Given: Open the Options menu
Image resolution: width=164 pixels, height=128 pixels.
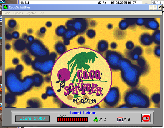Looking at the screenshot, I should [18, 13].
